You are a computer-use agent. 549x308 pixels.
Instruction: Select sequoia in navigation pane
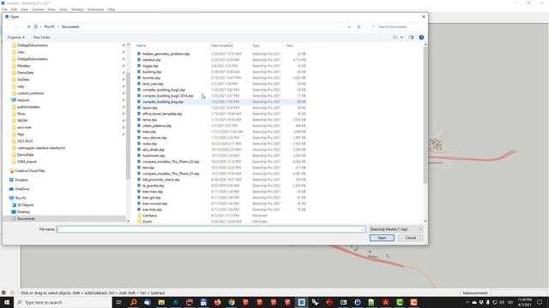click(23, 100)
